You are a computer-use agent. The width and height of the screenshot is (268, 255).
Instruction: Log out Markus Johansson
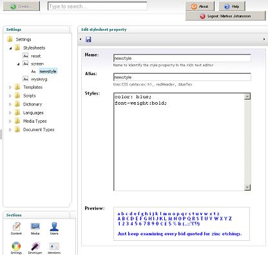(x=225, y=16)
